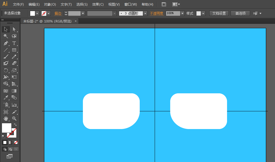Screen dimensions: 275x162
Task: Open Adobe Bridge via the Br icon
Action: [x=164, y=4]
